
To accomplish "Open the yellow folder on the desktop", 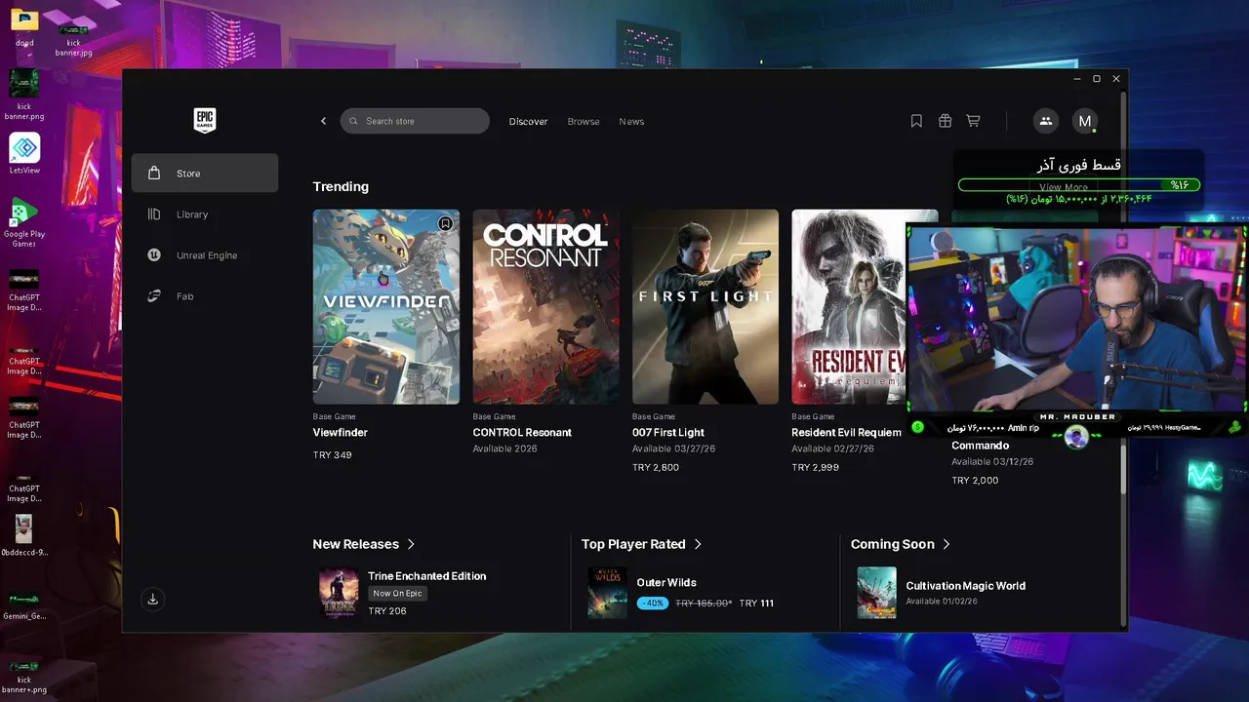I will (24, 21).
